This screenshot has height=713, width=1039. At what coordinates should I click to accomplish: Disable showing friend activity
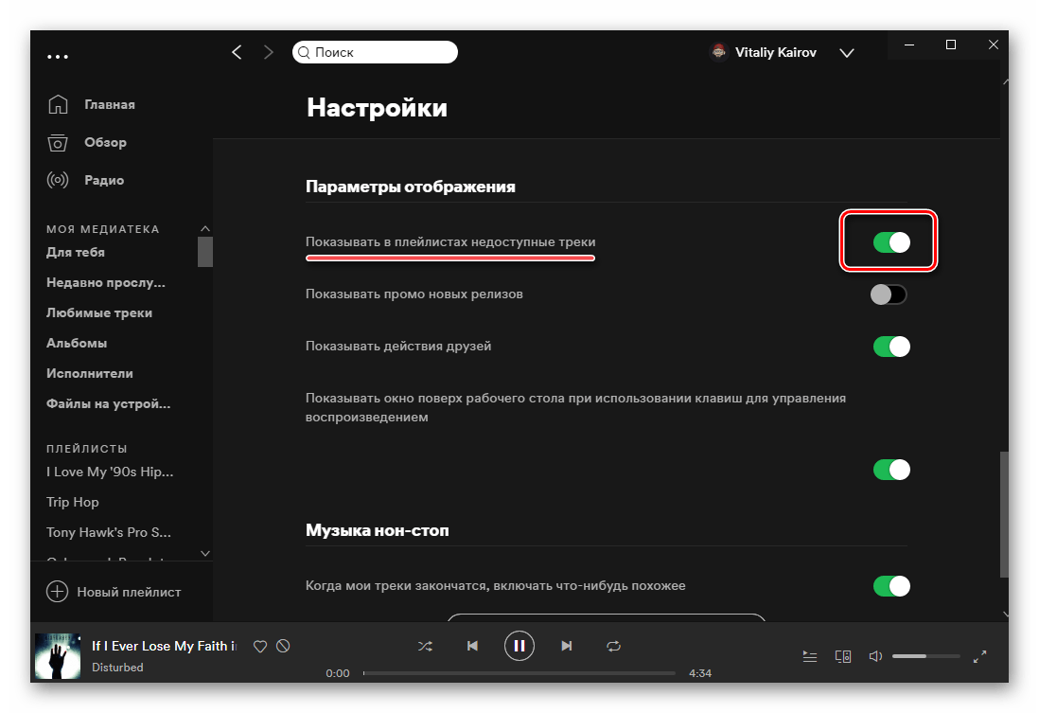(x=890, y=347)
